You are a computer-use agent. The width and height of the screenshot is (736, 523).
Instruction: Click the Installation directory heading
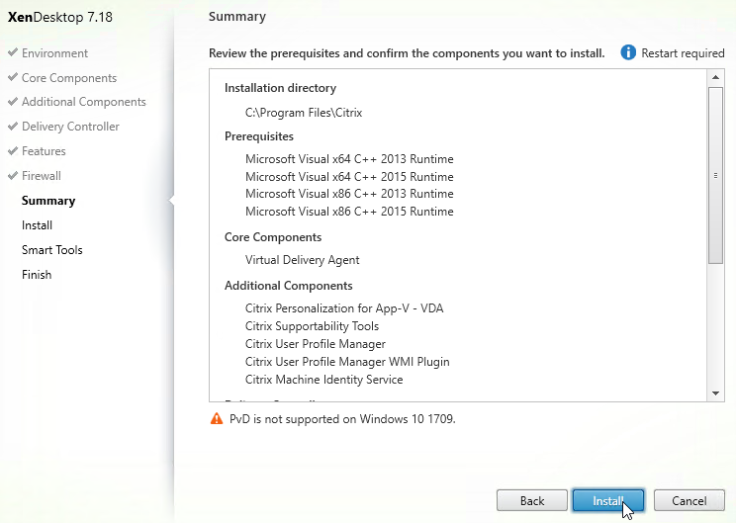(280, 88)
